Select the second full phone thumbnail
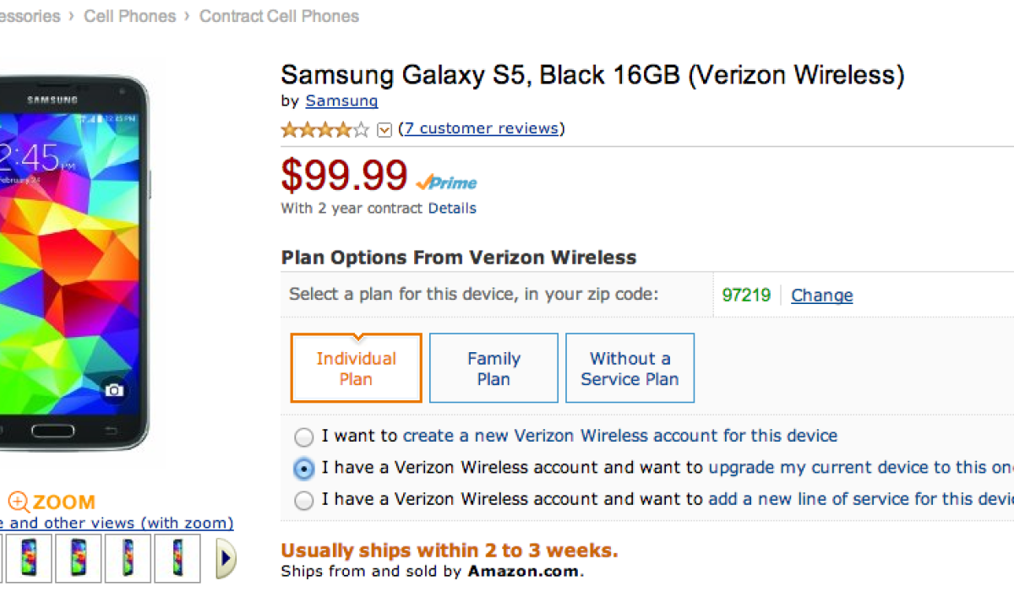This screenshot has height=608, width=1014. 78,558
